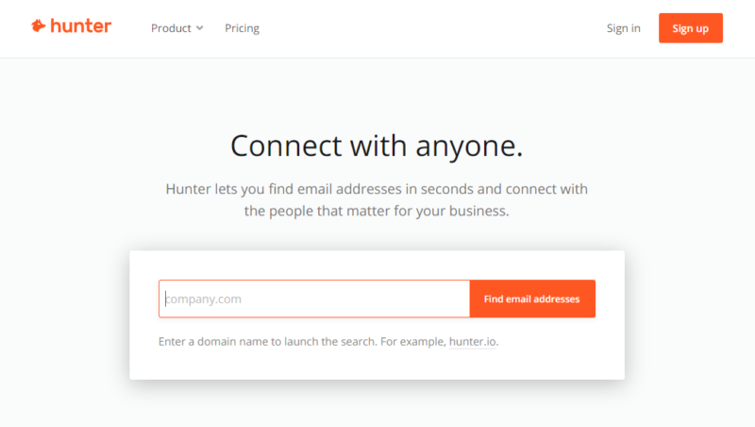Click the "Enter a domain name" helper text

tap(267, 341)
